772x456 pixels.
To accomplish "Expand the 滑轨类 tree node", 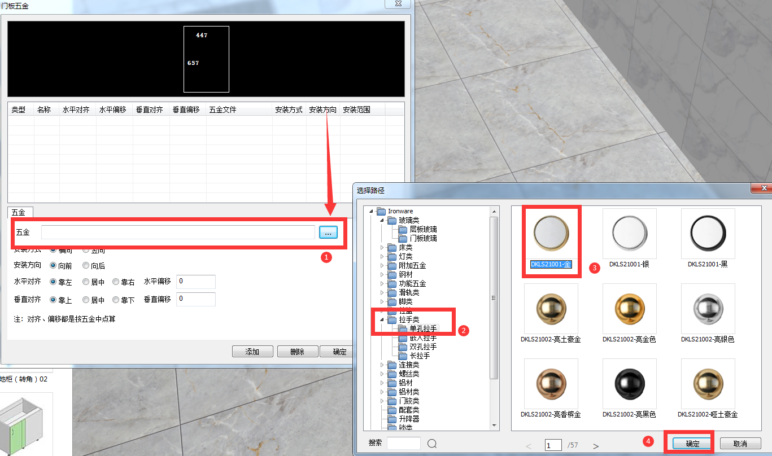I will (x=382, y=292).
